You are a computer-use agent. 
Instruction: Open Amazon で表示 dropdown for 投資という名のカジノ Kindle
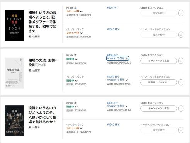(117, 106)
